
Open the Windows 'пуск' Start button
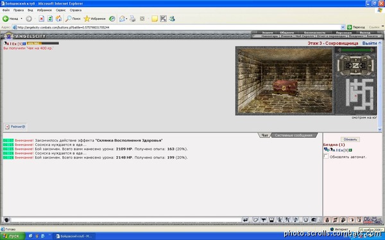pos(12,236)
